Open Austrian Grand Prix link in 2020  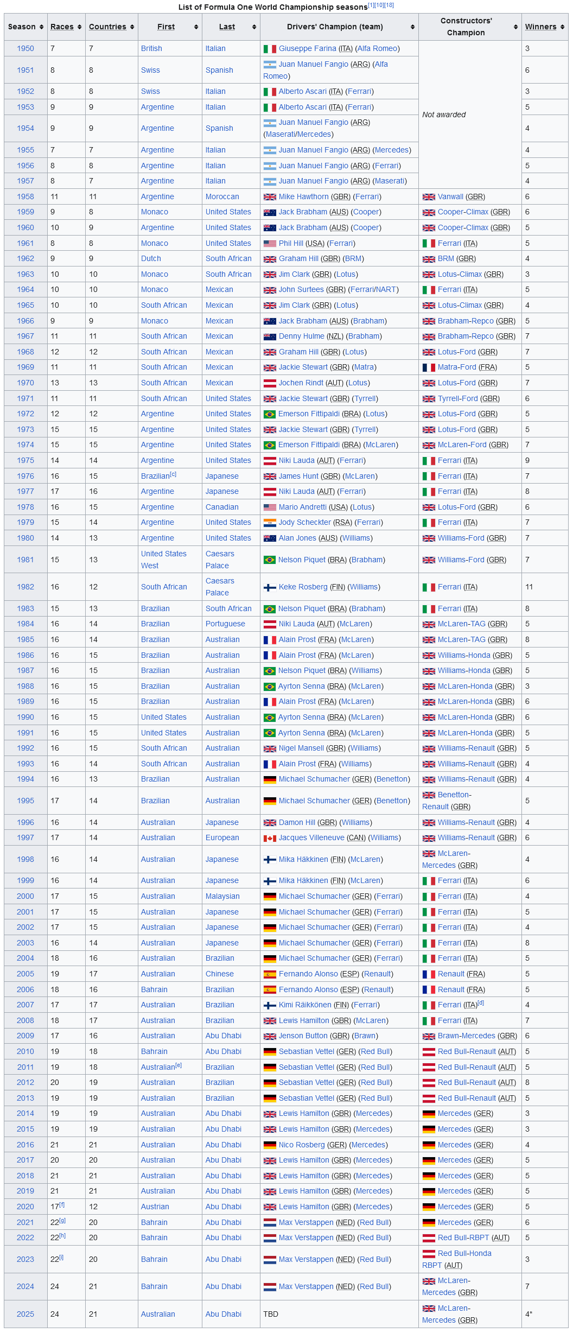tap(155, 1207)
